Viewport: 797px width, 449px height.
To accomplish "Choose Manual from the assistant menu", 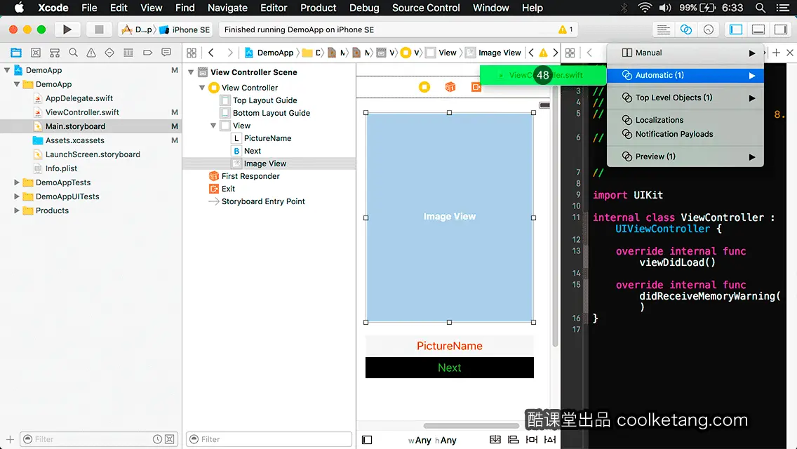I will coord(685,53).
